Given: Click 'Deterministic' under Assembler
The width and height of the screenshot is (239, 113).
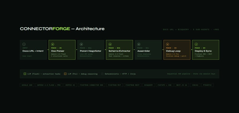Looking at the screenshot, I should click(x=143, y=56).
